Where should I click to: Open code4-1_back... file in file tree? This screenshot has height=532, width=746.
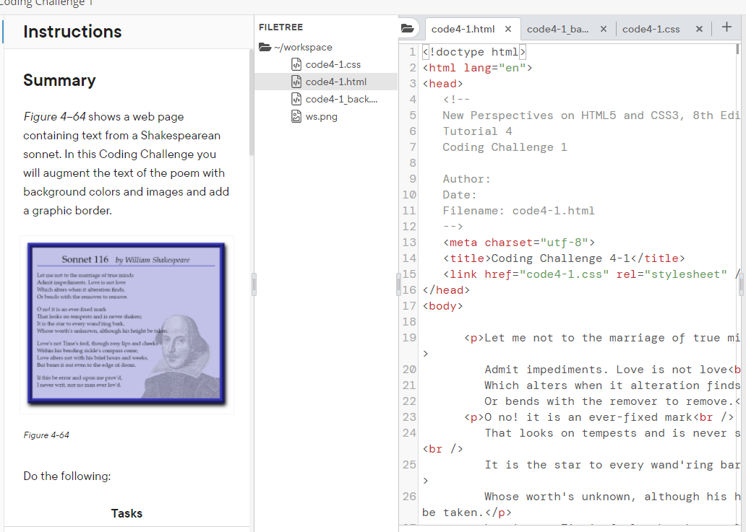pyautogui.click(x=341, y=100)
